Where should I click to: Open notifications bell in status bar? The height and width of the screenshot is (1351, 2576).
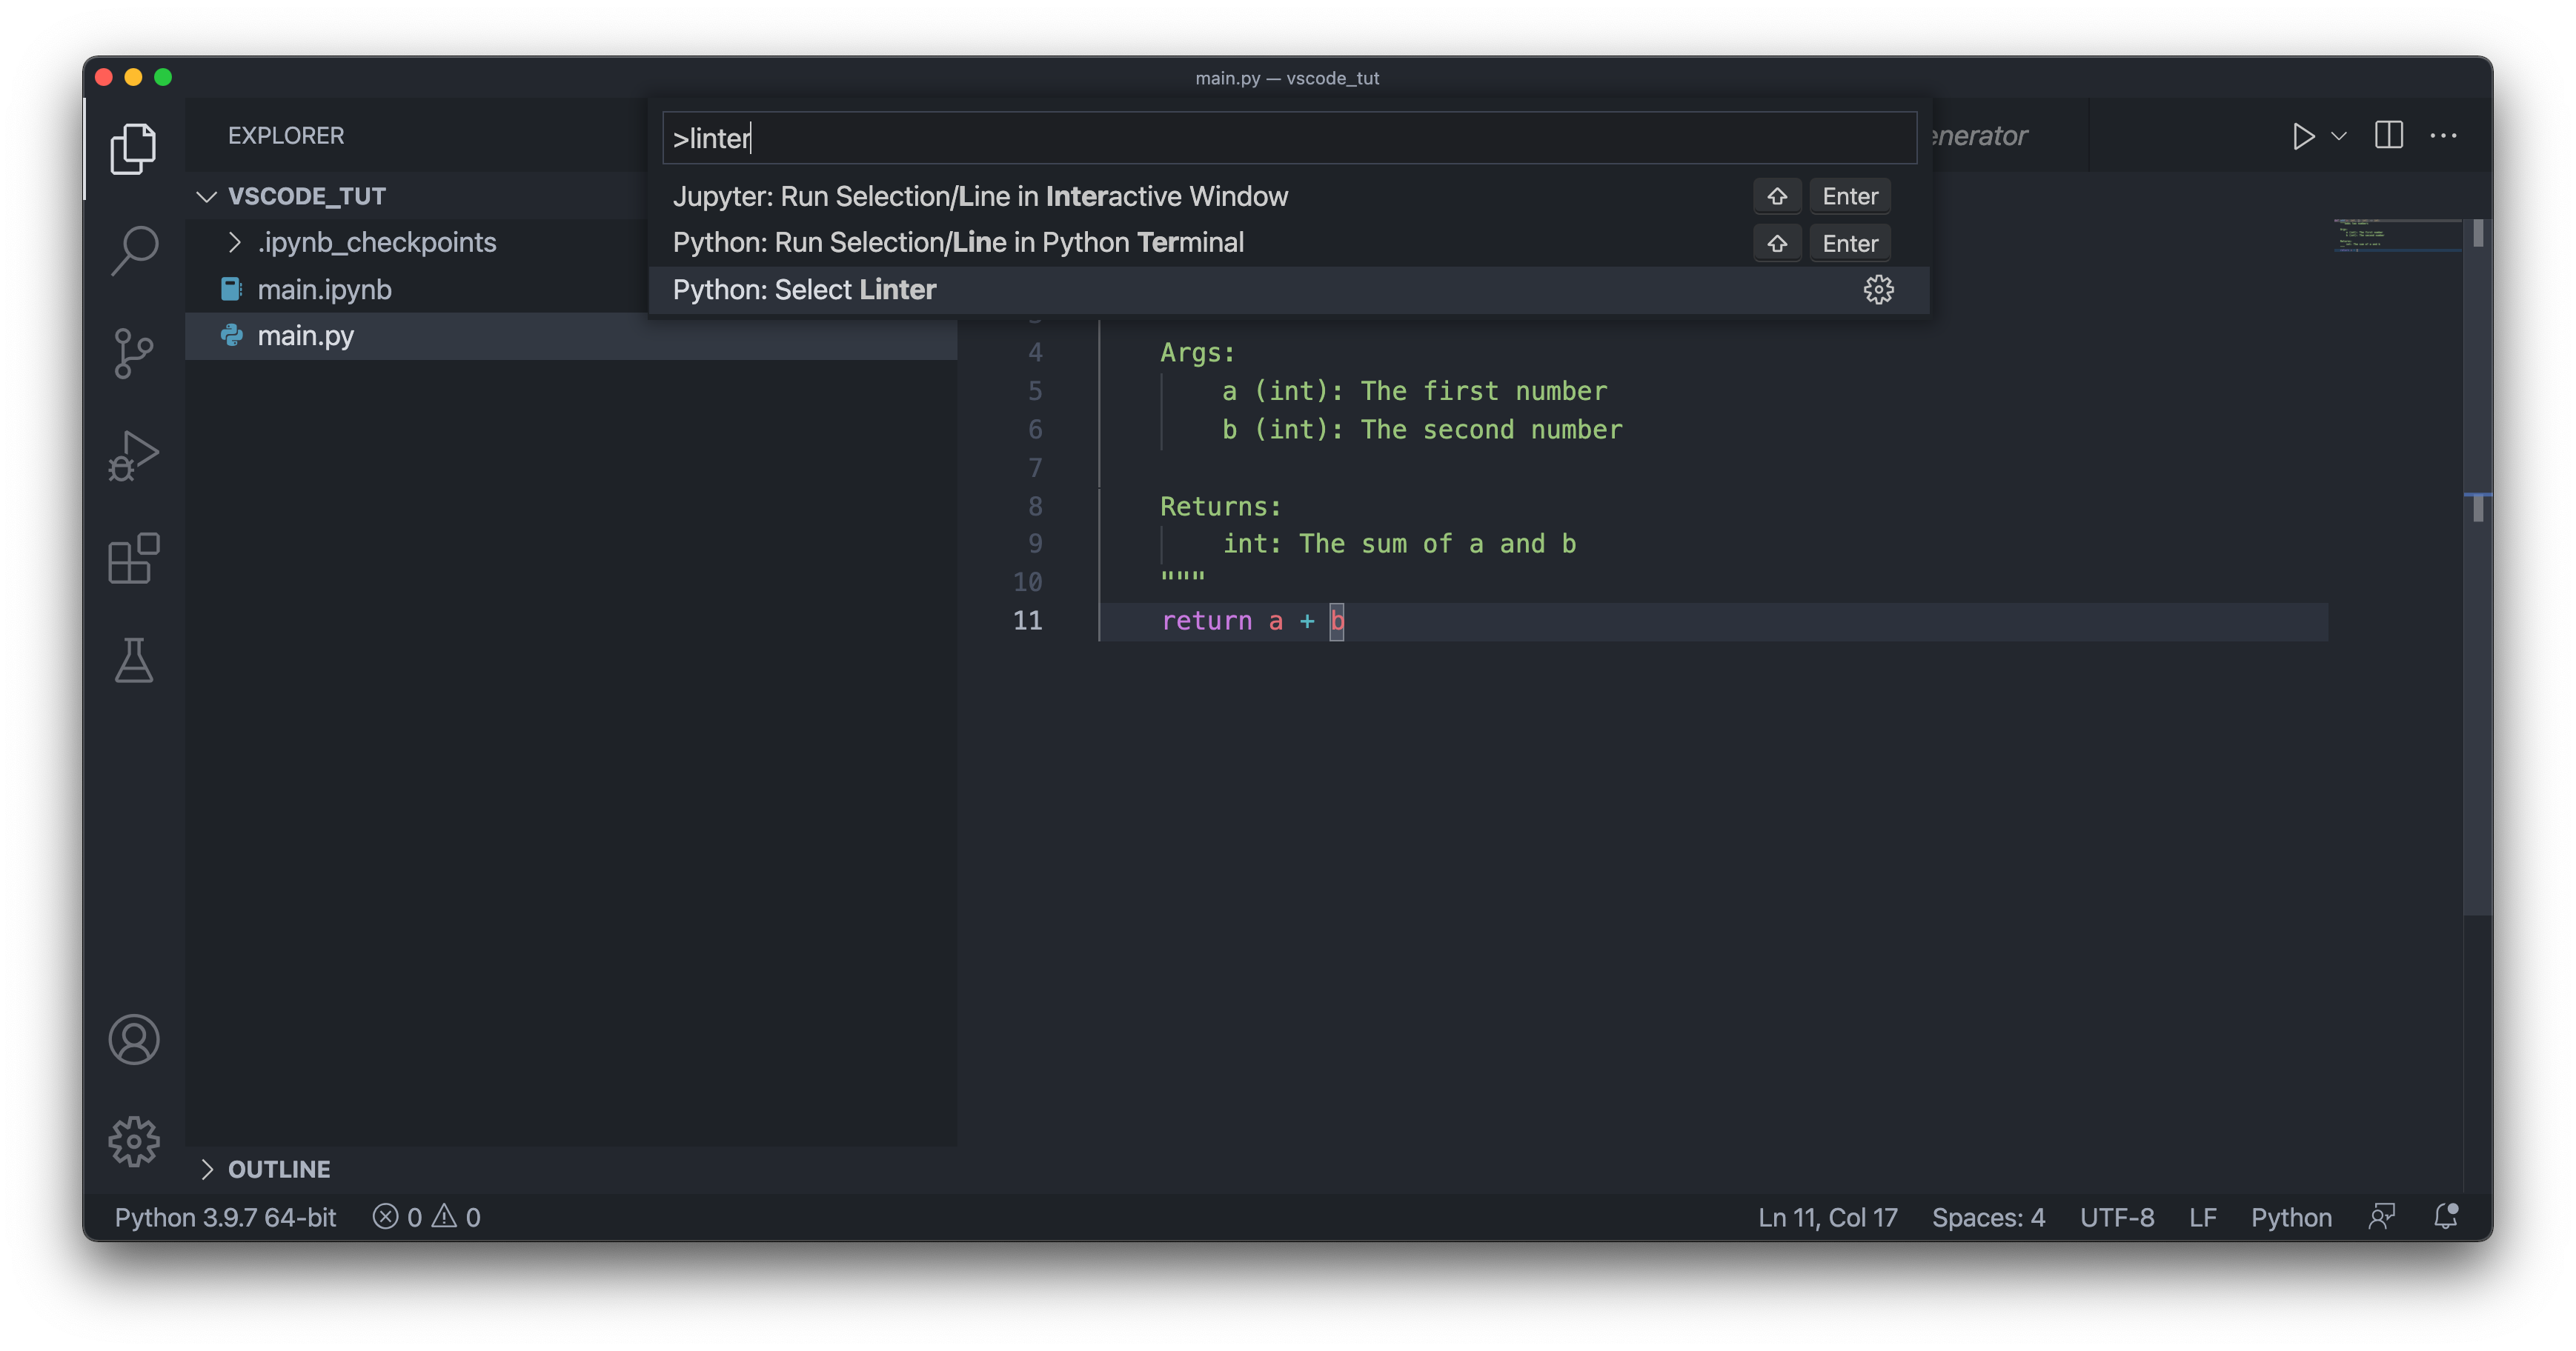(2445, 1216)
